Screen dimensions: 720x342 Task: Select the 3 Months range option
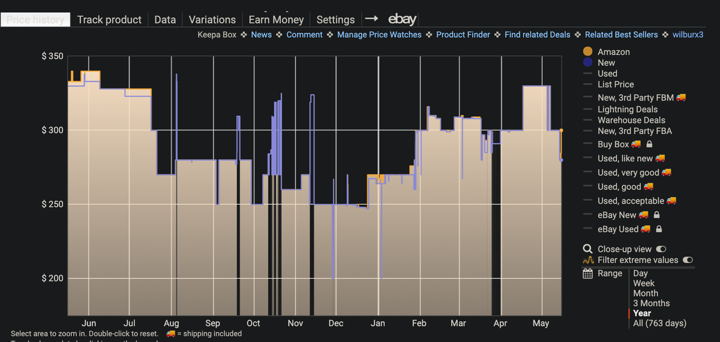click(651, 303)
